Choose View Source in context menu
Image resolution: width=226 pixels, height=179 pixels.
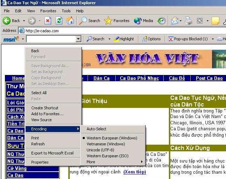[x=53, y=120]
